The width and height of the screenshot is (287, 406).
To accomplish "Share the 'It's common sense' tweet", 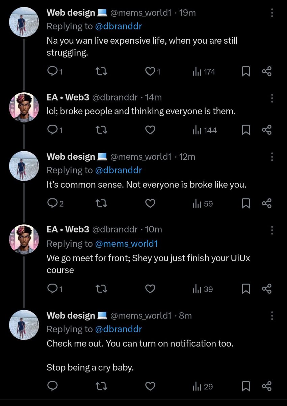I will [267, 203].
